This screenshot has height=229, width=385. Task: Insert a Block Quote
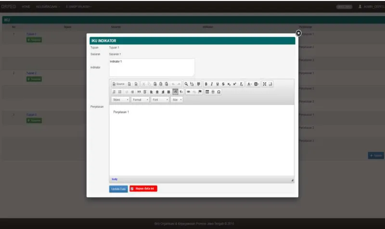pyautogui.click(x=139, y=92)
